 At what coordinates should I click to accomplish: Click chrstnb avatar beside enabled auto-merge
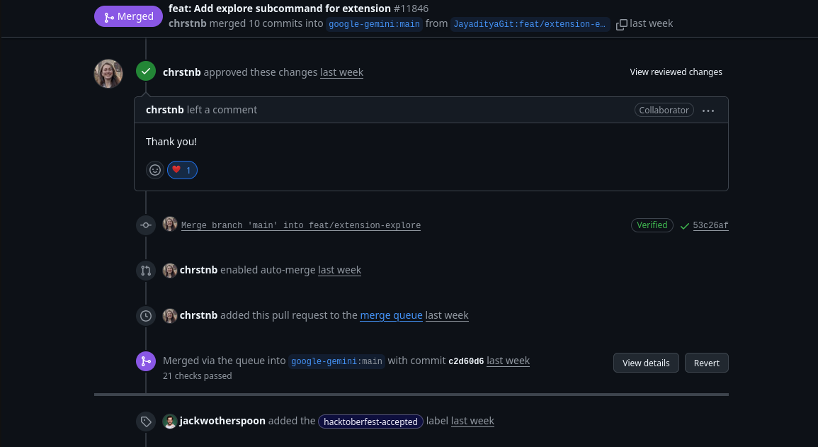point(170,271)
